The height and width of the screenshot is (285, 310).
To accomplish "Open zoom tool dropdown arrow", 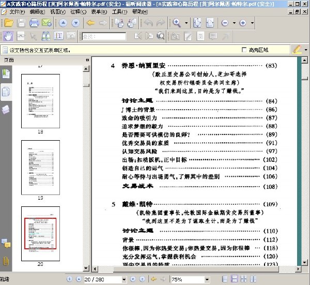I will coord(186,23).
